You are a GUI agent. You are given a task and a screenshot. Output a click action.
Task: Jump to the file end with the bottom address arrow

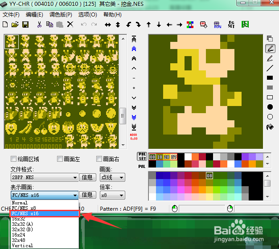[x=134, y=127]
